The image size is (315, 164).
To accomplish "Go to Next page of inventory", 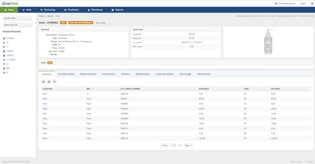I will pyautogui.click(x=188, y=145).
